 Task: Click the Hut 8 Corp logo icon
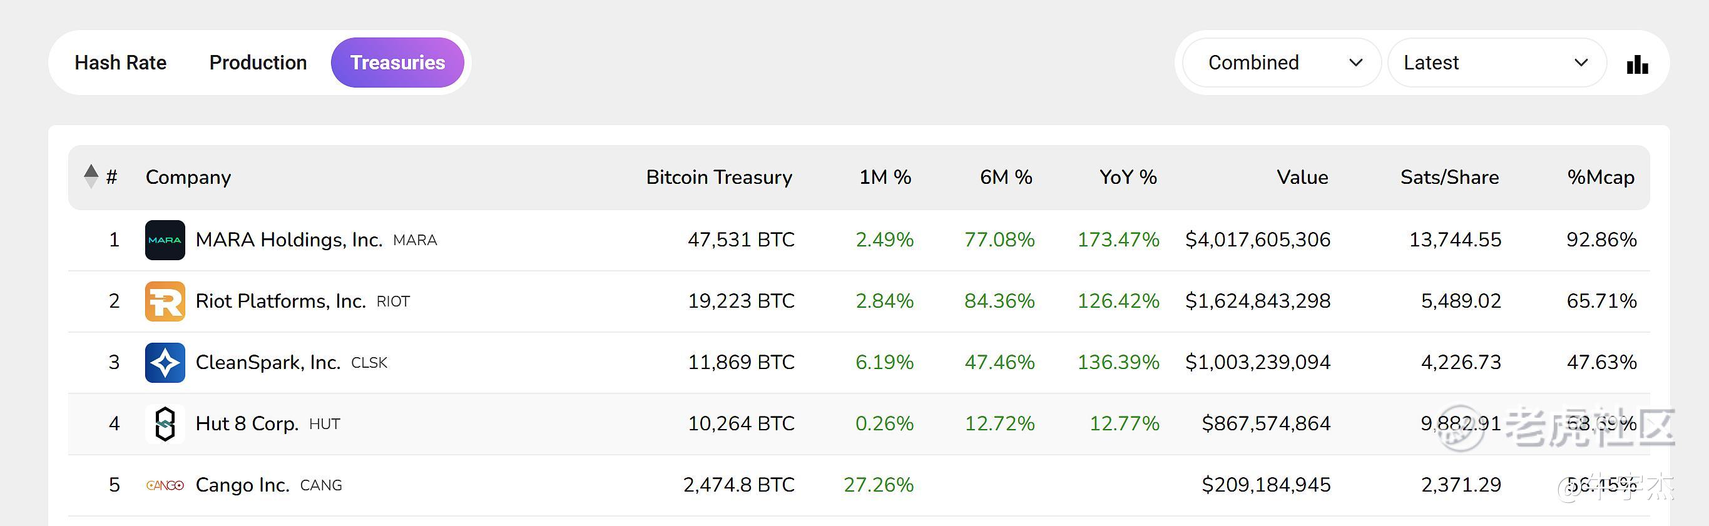(x=165, y=424)
